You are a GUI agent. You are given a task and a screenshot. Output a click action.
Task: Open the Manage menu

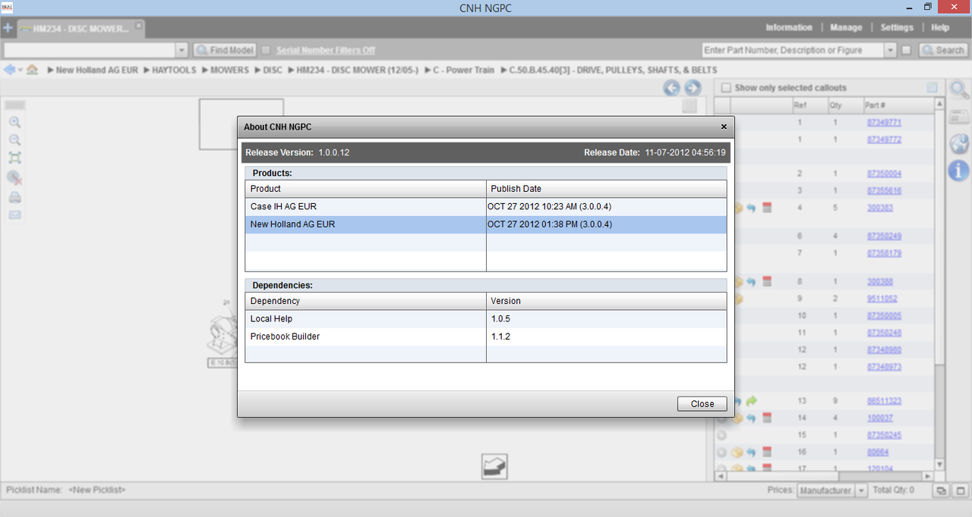[x=846, y=27]
